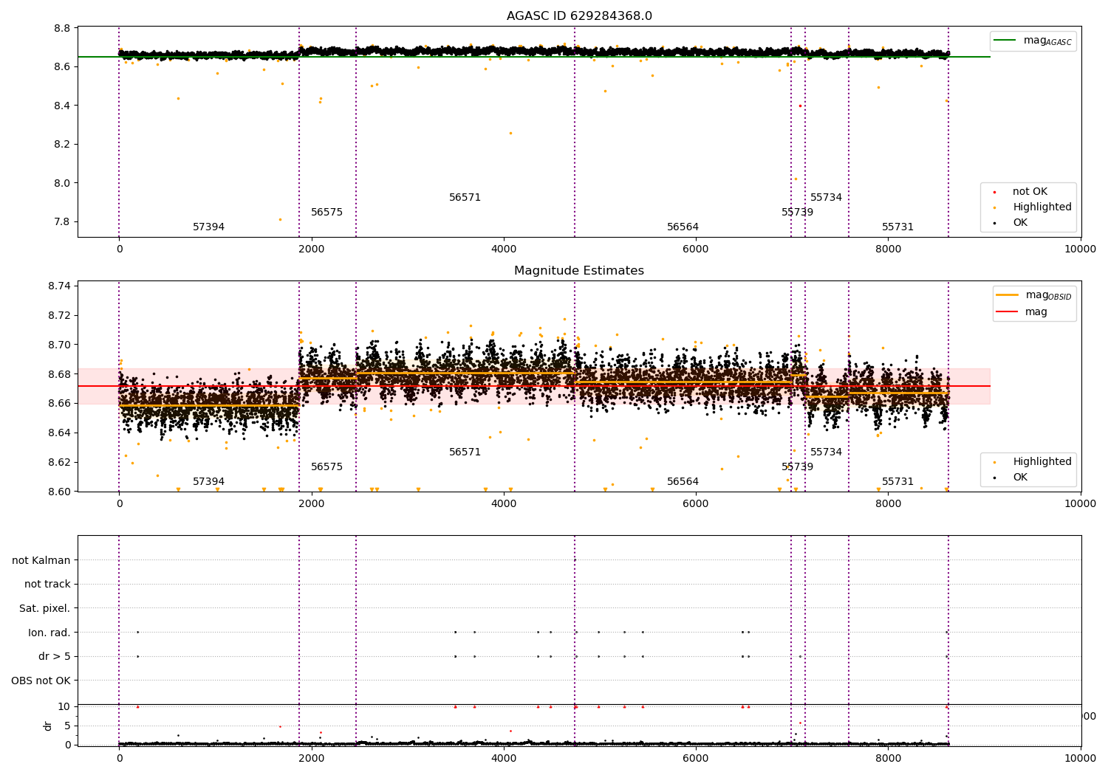
Task: Click the 'not track' axis label
Action: 47,585
